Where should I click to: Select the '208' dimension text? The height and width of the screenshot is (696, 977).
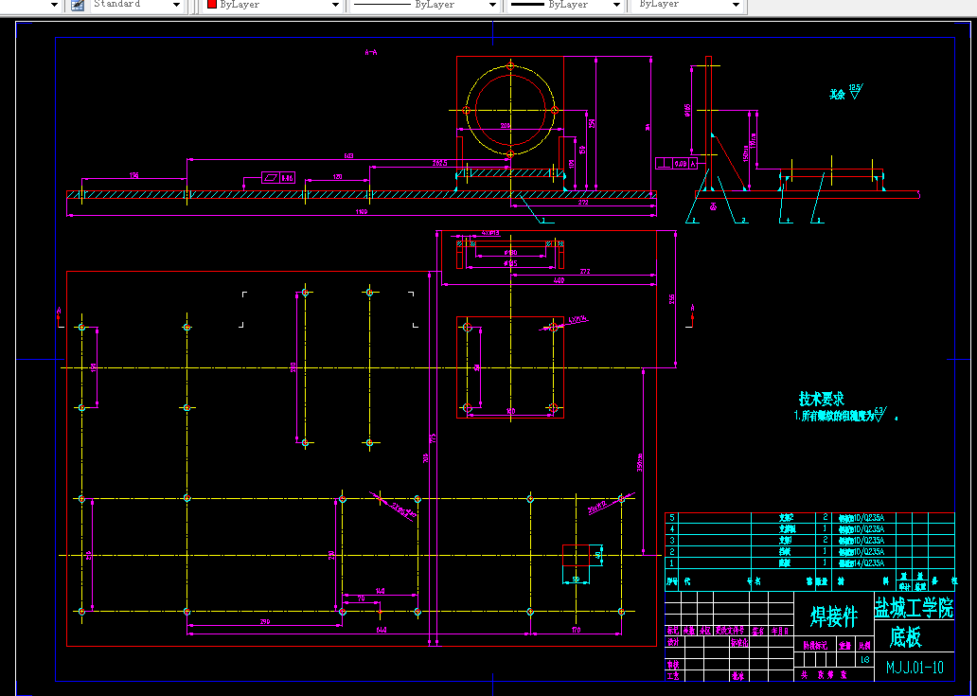click(506, 126)
